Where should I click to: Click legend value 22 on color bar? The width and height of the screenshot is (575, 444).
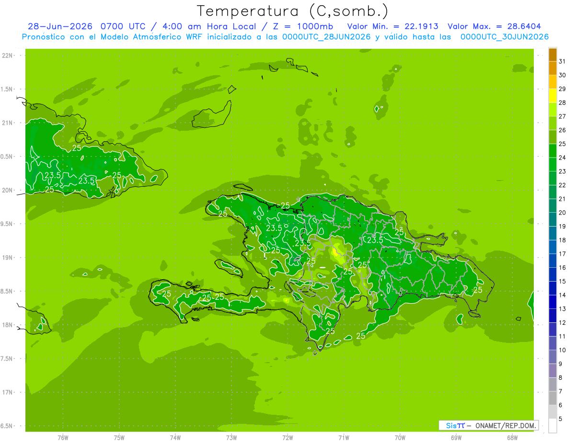click(x=562, y=185)
